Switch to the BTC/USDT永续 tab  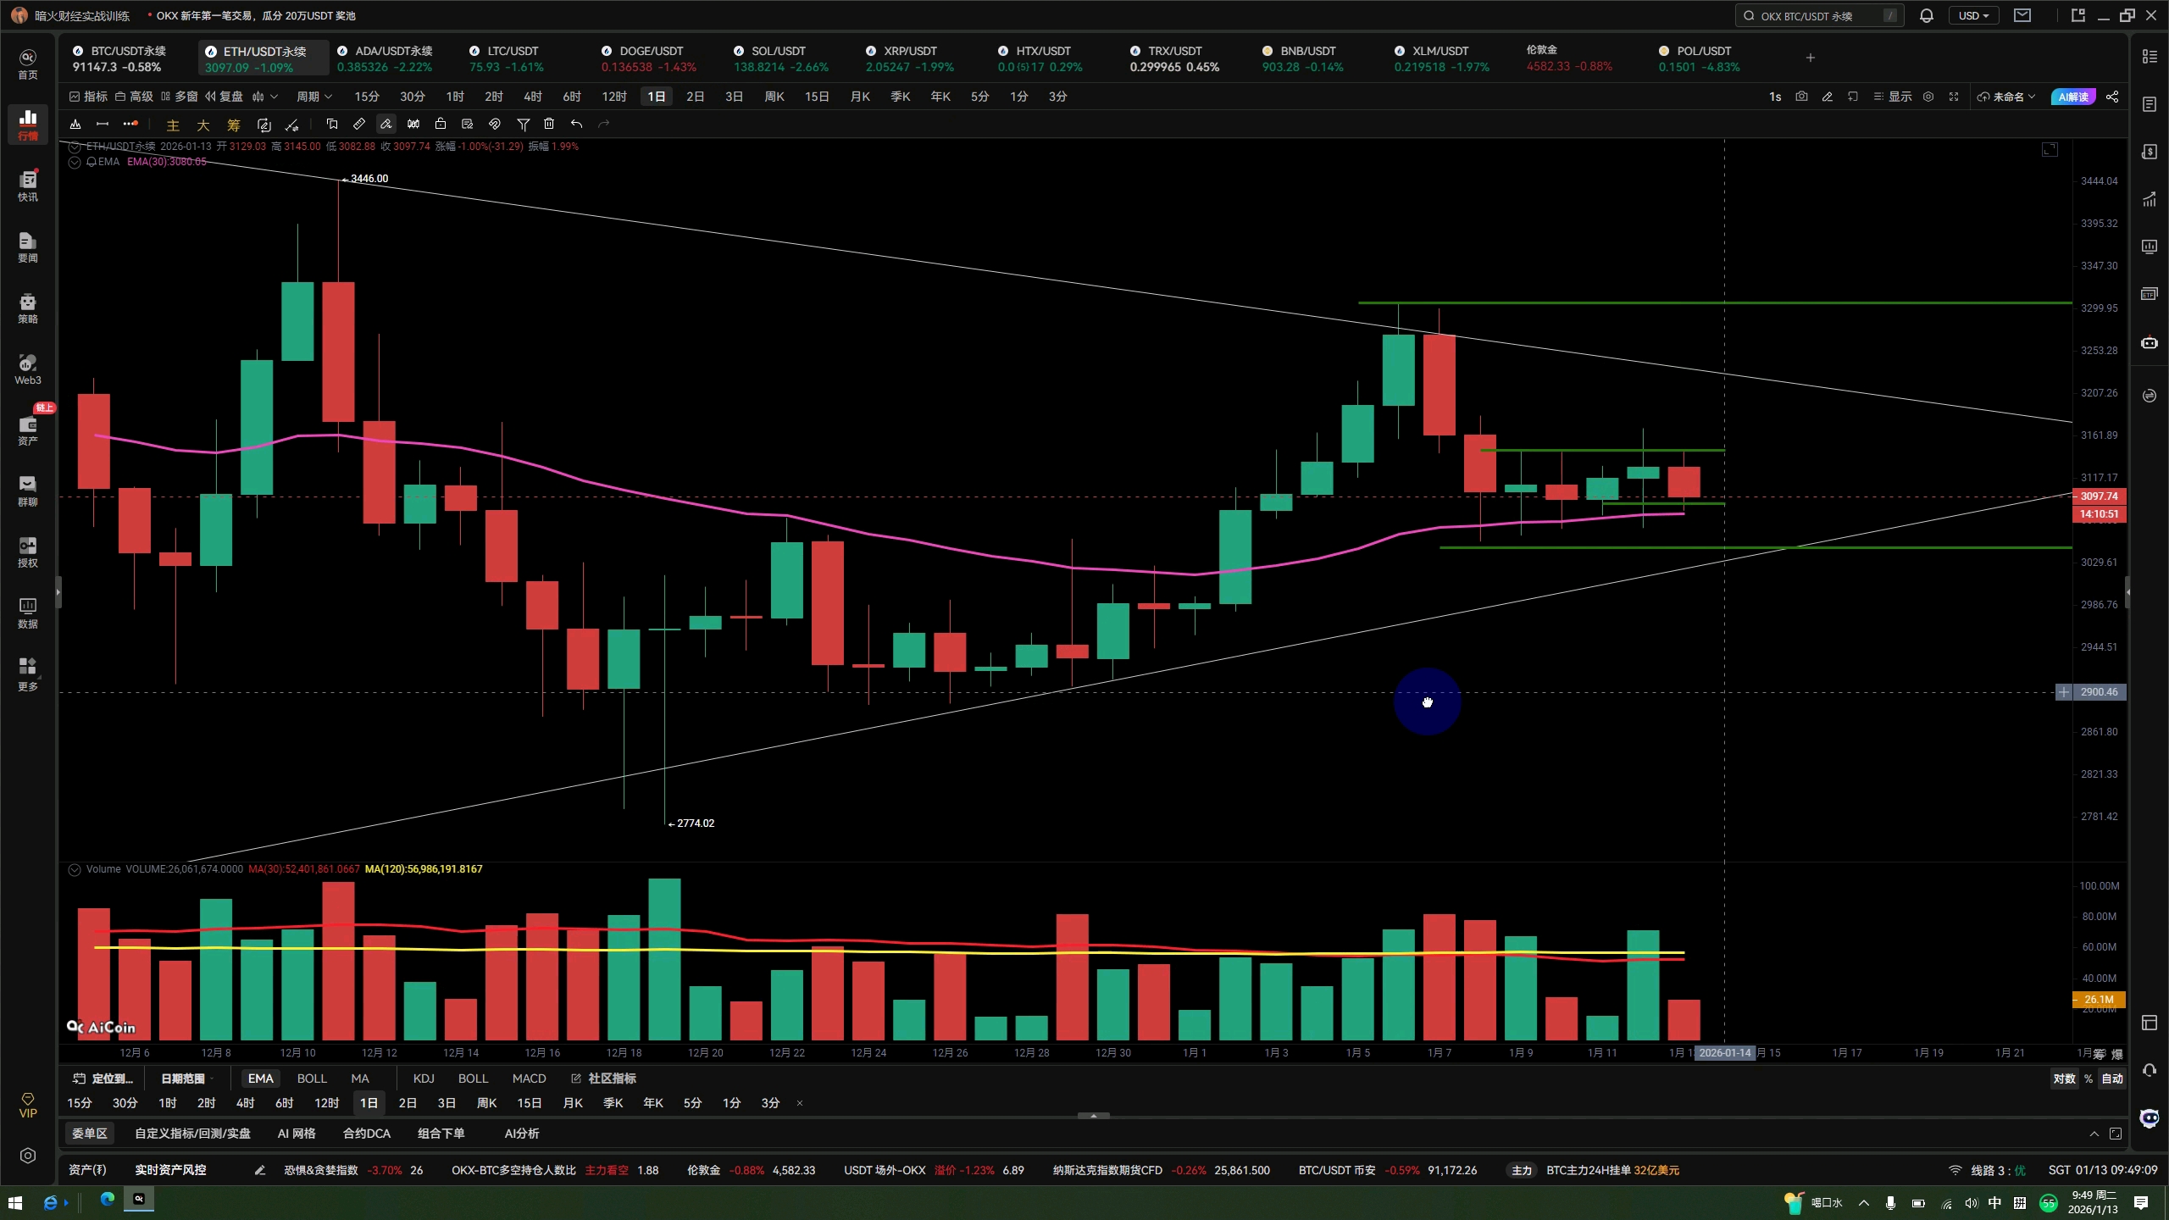click(x=127, y=58)
